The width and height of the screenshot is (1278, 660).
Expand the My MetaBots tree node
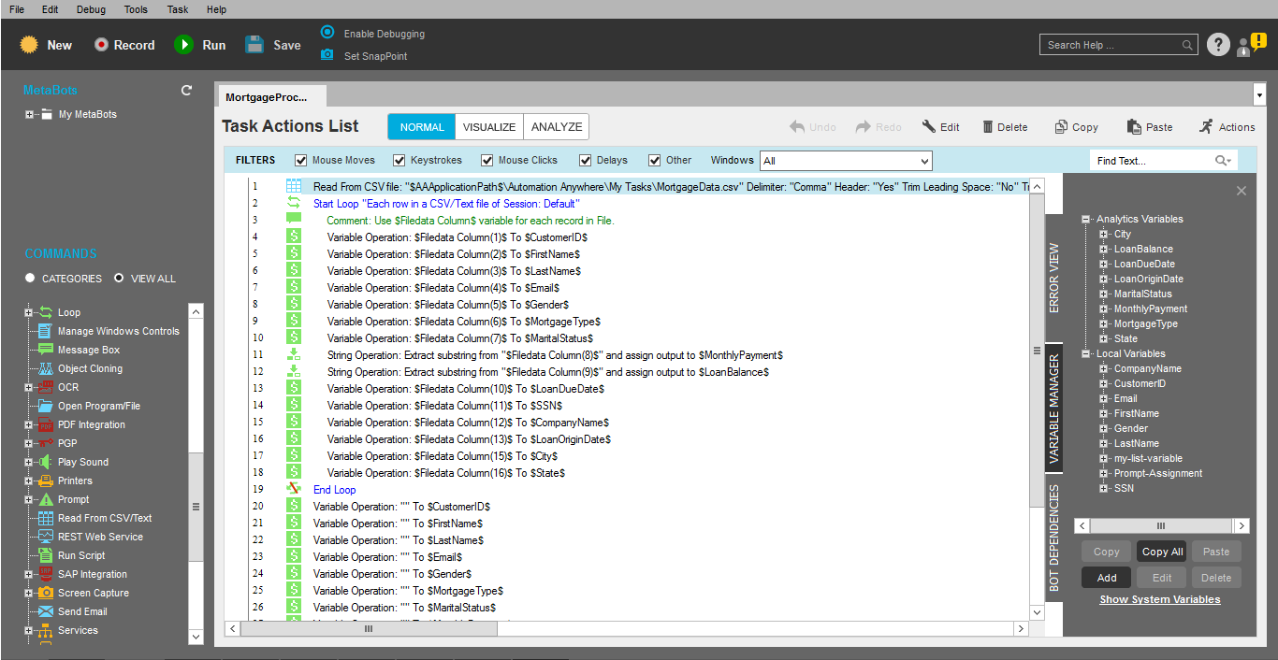[30, 115]
